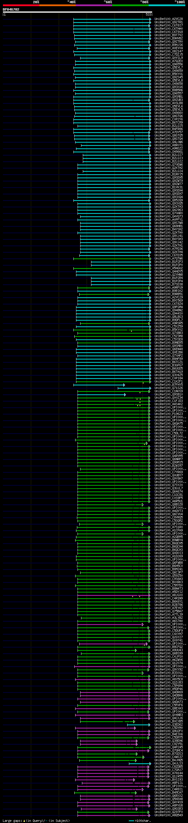Select the UniRef100_C0PZY6 label
The height and width of the screenshot is (823, 188).
pyautogui.click(x=169, y=119)
